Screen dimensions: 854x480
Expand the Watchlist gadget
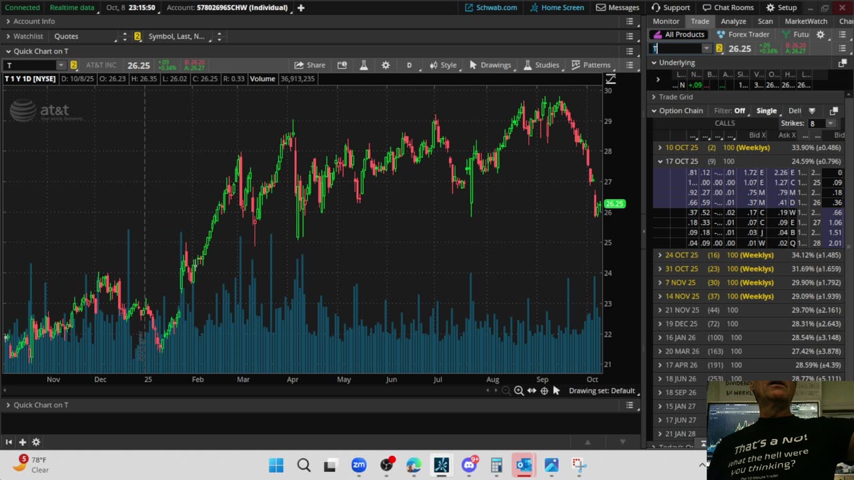(8, 36)
